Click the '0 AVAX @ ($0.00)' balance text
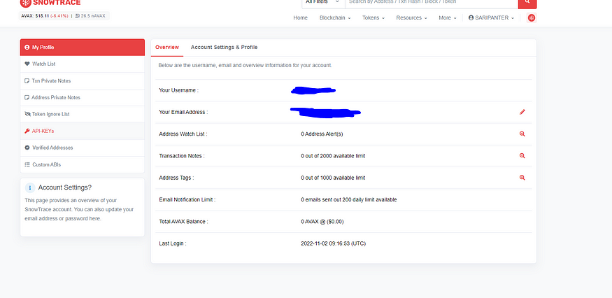The image size is (612, 298). tap(322, 222)
